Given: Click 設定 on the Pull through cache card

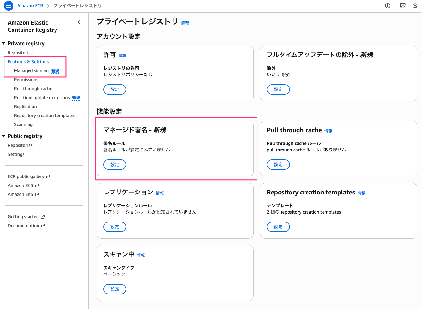Looking at the screenshot, I should [278, 164].
